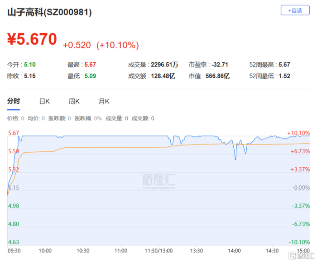
Task: Click the 成交量: 0 chart readout
Action: point(117,118)
